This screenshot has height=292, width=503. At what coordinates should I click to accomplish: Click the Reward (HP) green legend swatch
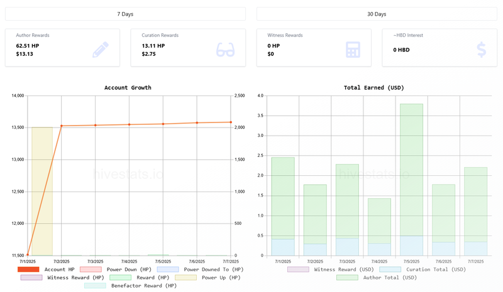tap(120, 278)
